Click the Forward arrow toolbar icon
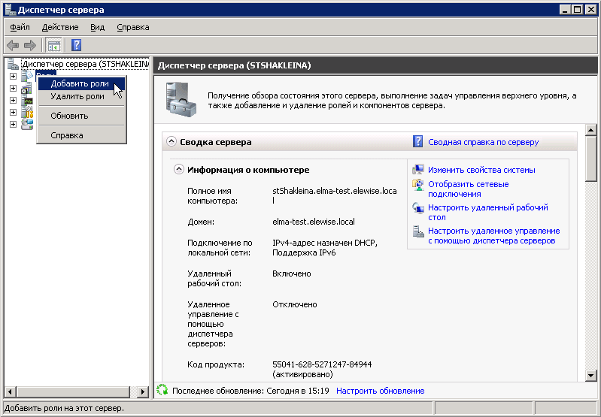601x417 pixels. coord(30,45)
